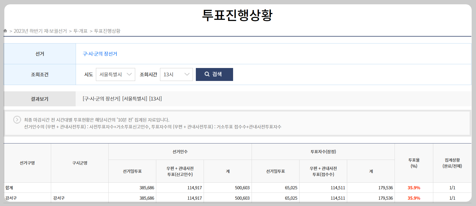The width and height of the screenshot is (476, 206).
Task: Click 1/1 status in the 강서구 row
Action: click(452, 198)
